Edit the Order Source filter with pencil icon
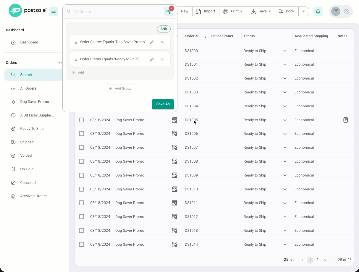Screen dimensions: 359x272 [152, 42]
